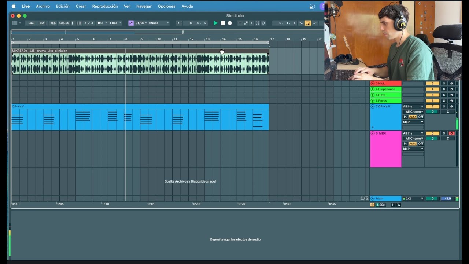Open the Archivo menu

[43, 6]
